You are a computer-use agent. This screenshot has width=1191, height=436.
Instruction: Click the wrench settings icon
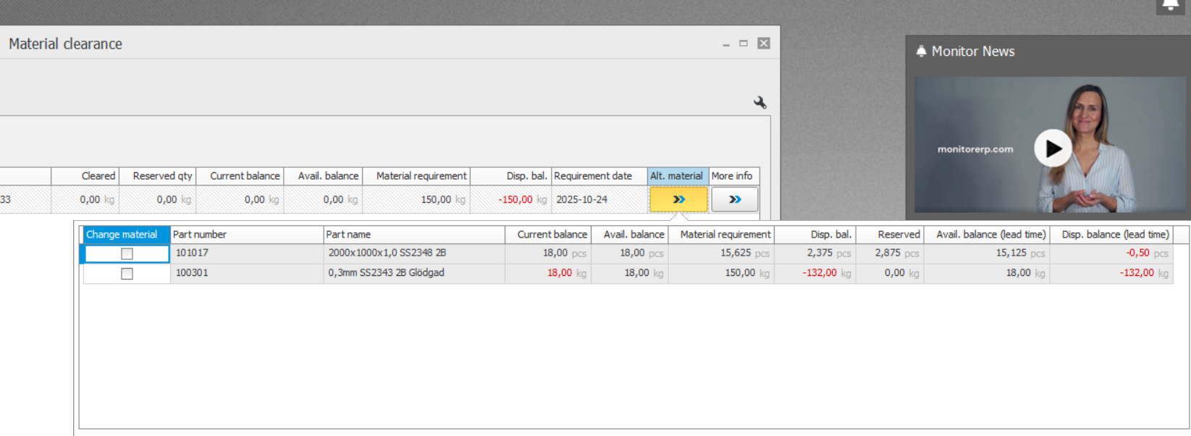(759, 103)
